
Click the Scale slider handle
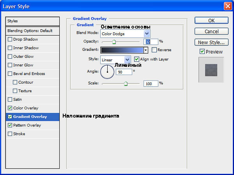tap(126, 84)
